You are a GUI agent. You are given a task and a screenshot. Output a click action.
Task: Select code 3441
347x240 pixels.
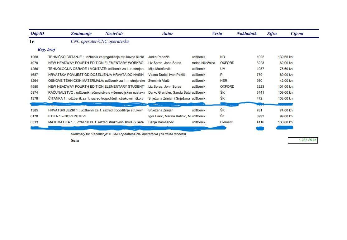click(260, 92)
